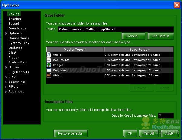Viewport: 182px width, 140px height.
Task: Open the Speed options page
Action: pos(14,24)
